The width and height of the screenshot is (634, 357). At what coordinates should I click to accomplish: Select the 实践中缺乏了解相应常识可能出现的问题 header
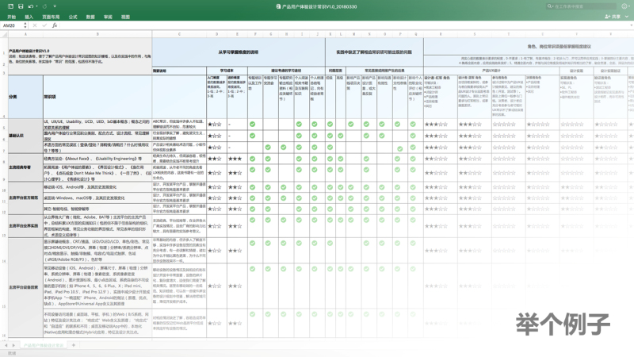pos(374,52)
